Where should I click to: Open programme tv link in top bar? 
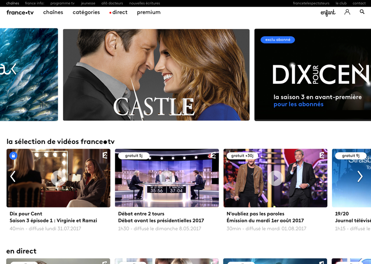tap(62, 3)
